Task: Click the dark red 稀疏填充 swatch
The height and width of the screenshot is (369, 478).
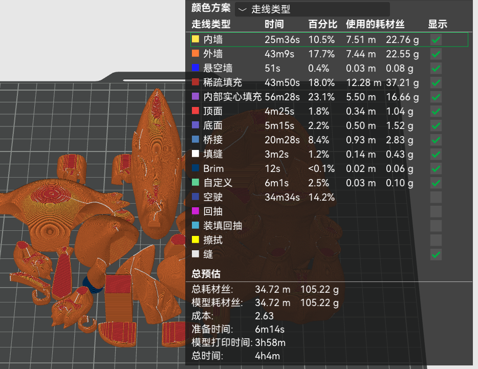Action: pyautogui.click(x=195, y=82)
